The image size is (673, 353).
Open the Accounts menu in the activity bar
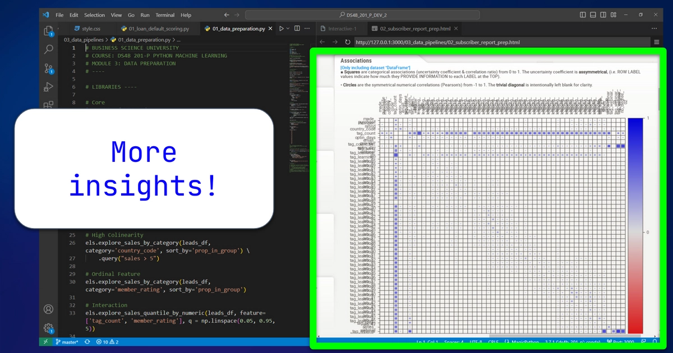click(x=48, y=309)
